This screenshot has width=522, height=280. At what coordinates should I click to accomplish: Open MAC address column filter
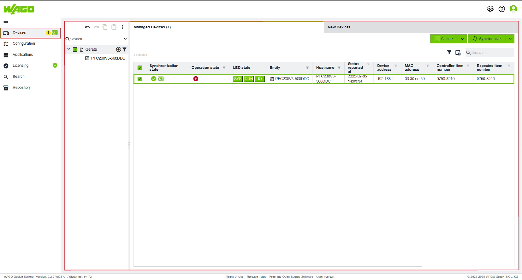[x=428, y=66]
